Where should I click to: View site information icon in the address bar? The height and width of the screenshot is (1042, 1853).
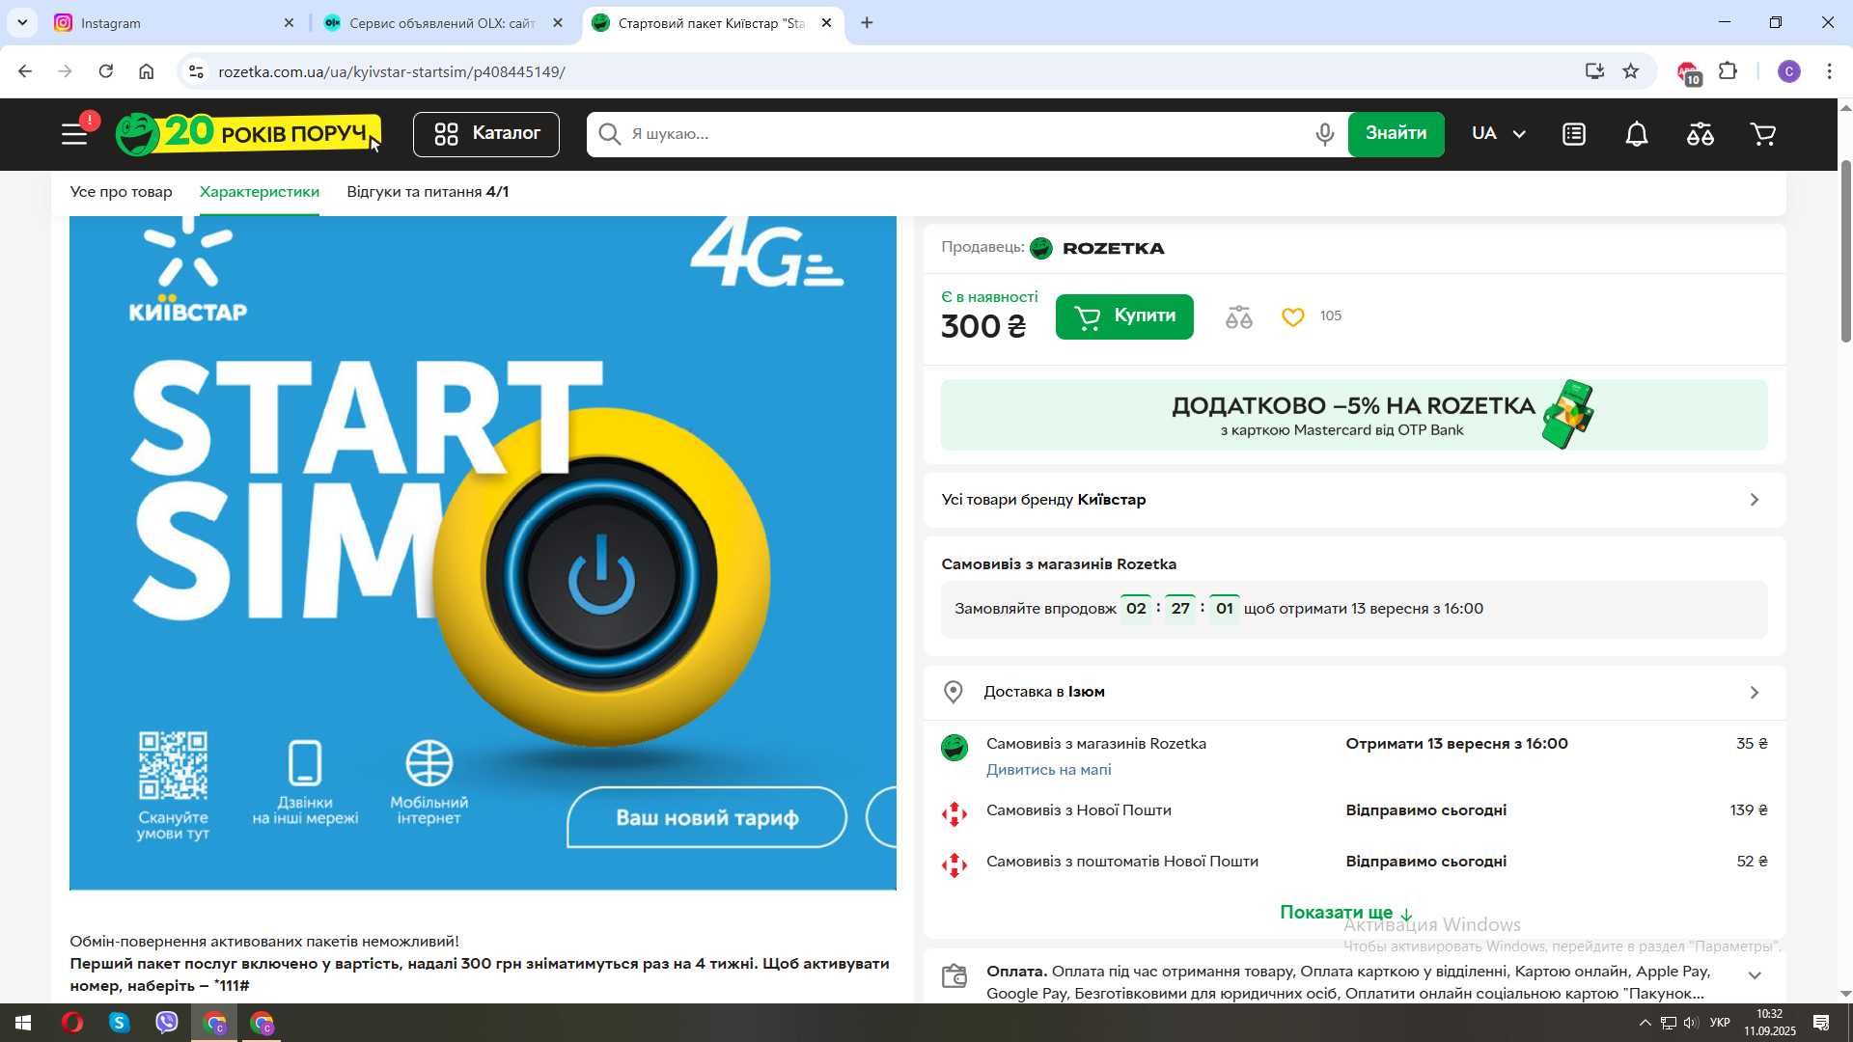pos(196,71)
